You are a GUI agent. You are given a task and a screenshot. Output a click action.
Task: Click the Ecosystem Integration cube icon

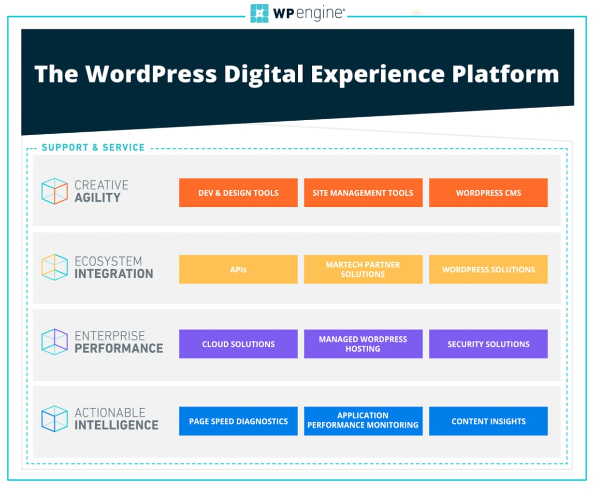[55, 267]
